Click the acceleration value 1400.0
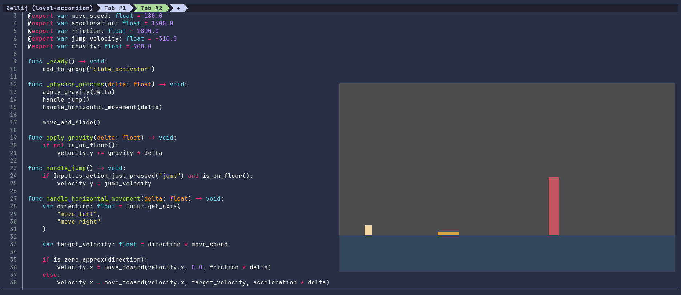Image resolution: width=681 pixels, height=295 pixels. [162, 24]
